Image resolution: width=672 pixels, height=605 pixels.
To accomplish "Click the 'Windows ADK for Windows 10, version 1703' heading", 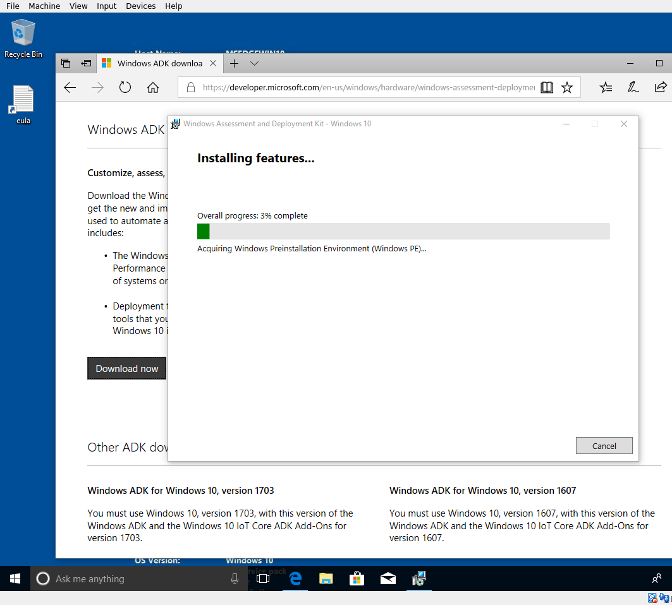I will pyautogui.click(x=180, y=491).
